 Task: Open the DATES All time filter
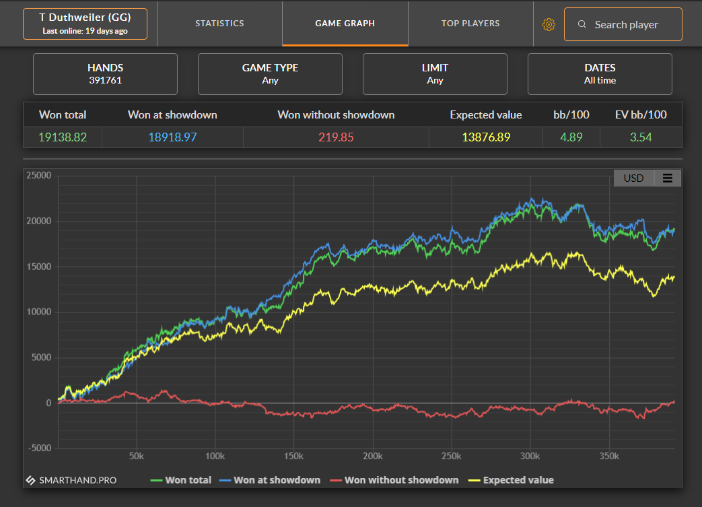[600, 74]
